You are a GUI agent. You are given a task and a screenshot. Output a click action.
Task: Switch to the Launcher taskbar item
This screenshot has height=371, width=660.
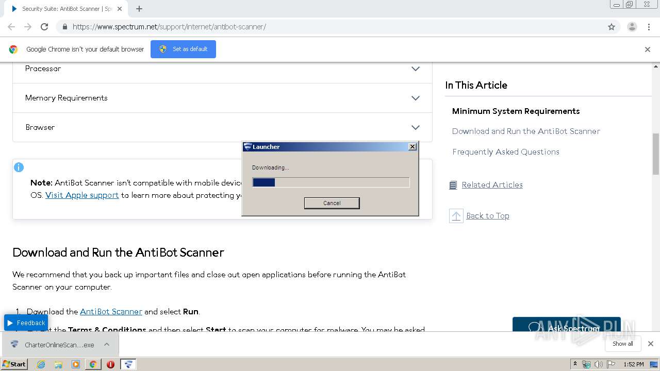(x=128, y=364)
